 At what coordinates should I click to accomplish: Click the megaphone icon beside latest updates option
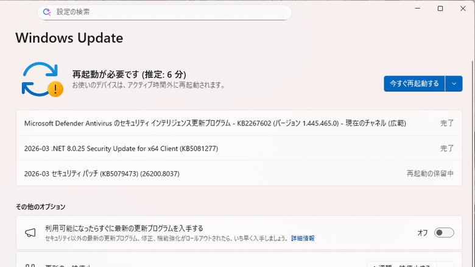(30, 233)
